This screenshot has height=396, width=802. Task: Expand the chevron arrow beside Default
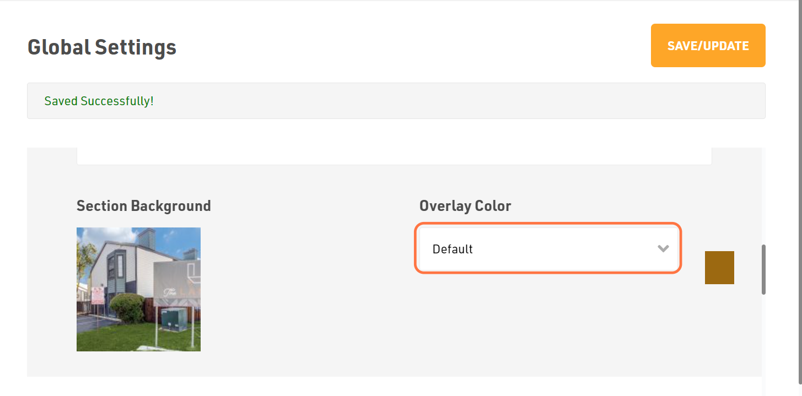(x=663, y=248)
